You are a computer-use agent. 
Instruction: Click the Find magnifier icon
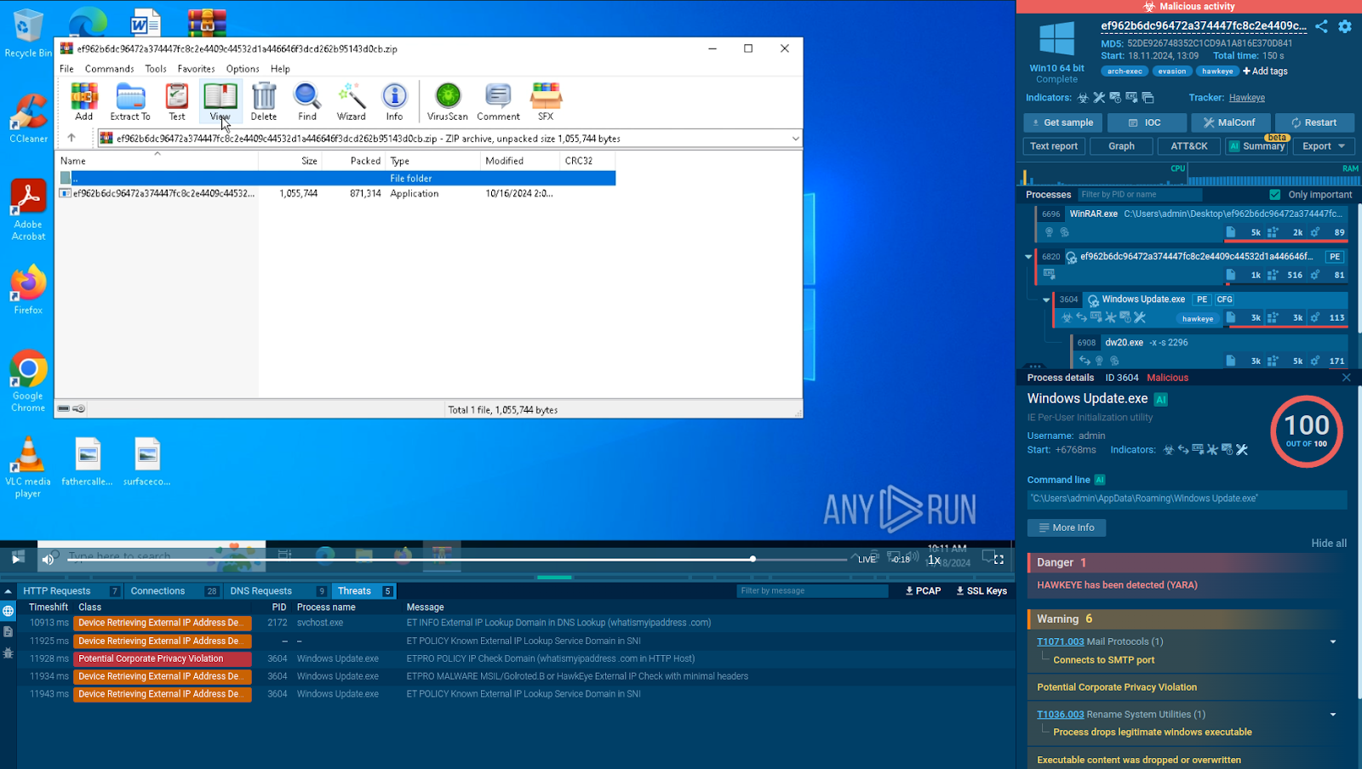(x=307, y=101)
